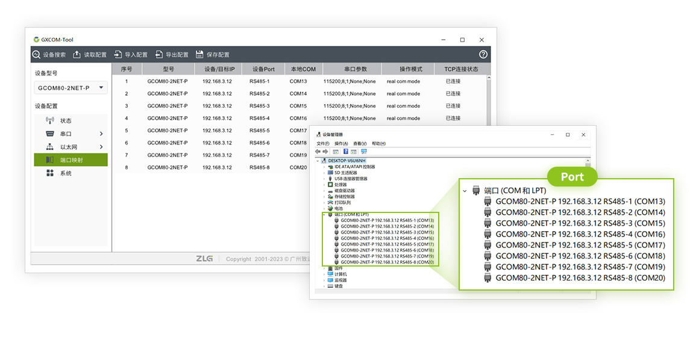Expand the 以太网 Ethernet submenu arrow
699x349 pixels.
(101, 147)
